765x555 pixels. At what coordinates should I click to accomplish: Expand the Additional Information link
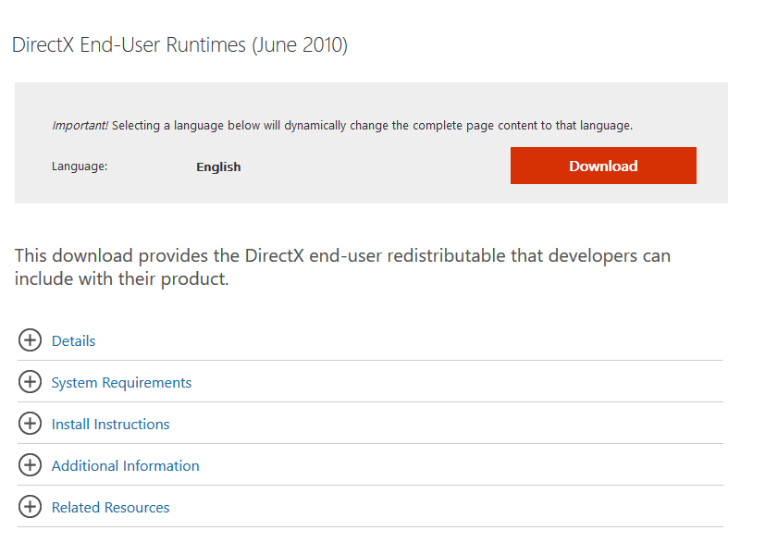click(x=126, y=466)
